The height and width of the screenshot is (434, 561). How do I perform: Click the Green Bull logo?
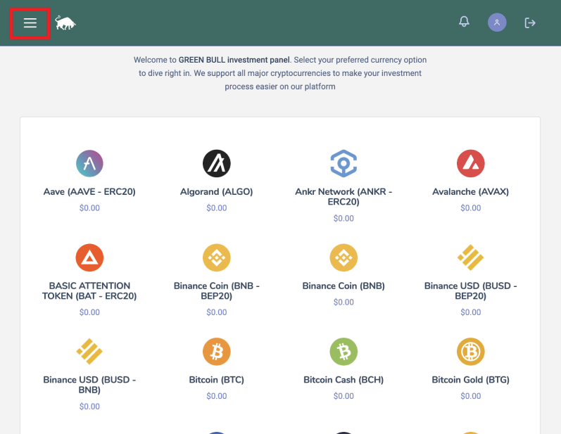65,23
